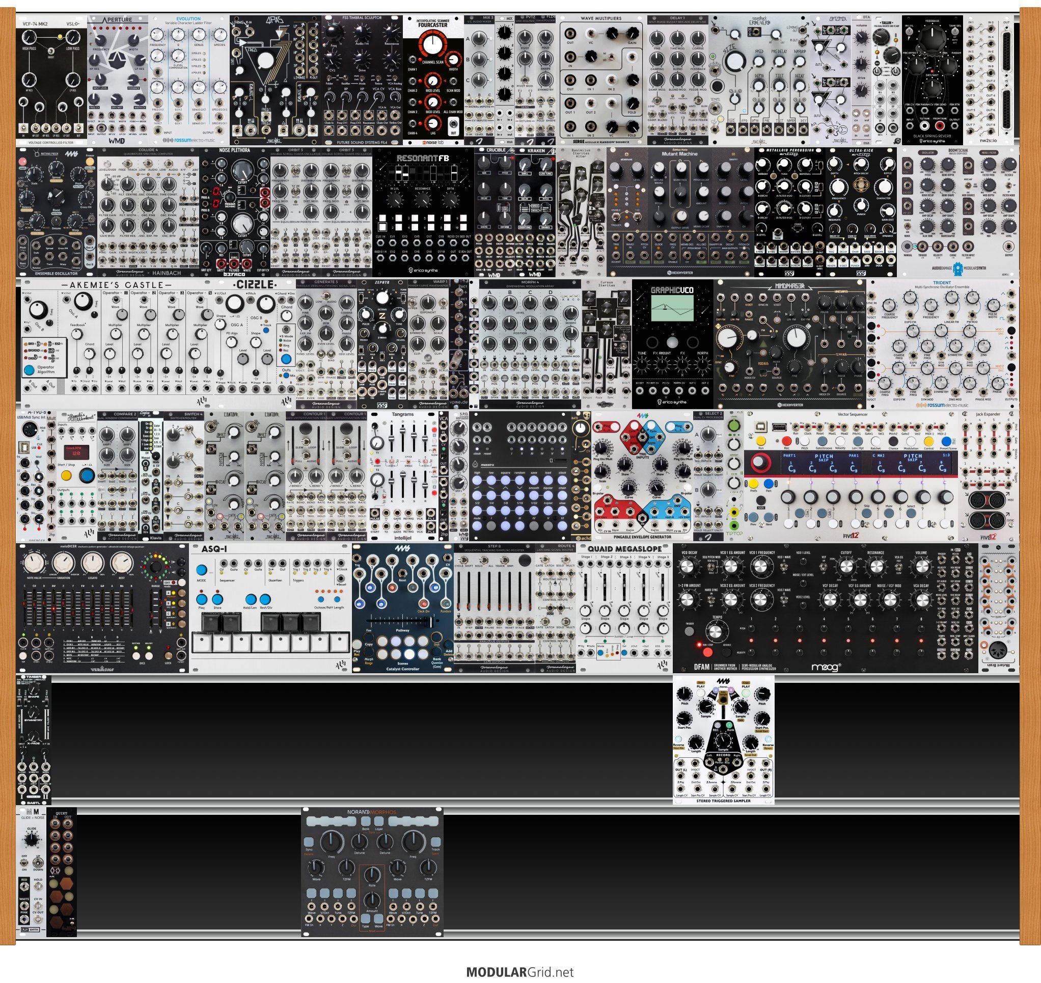Click the "CIZZLE" title text

click(x=255, y=284)
